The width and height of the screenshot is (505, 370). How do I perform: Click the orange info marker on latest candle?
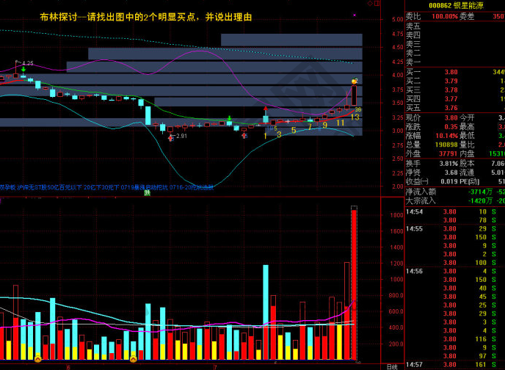355,80
